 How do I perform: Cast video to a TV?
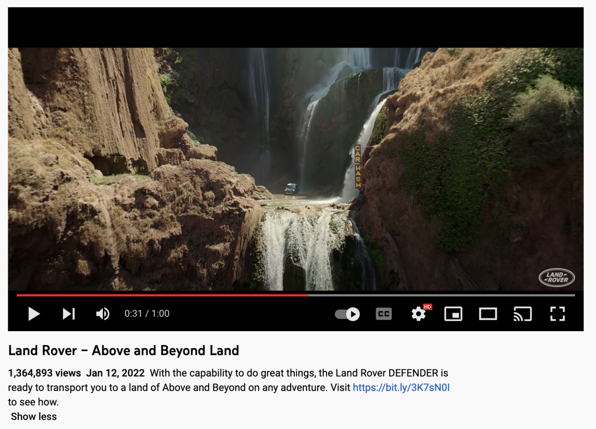pos(523,314)
